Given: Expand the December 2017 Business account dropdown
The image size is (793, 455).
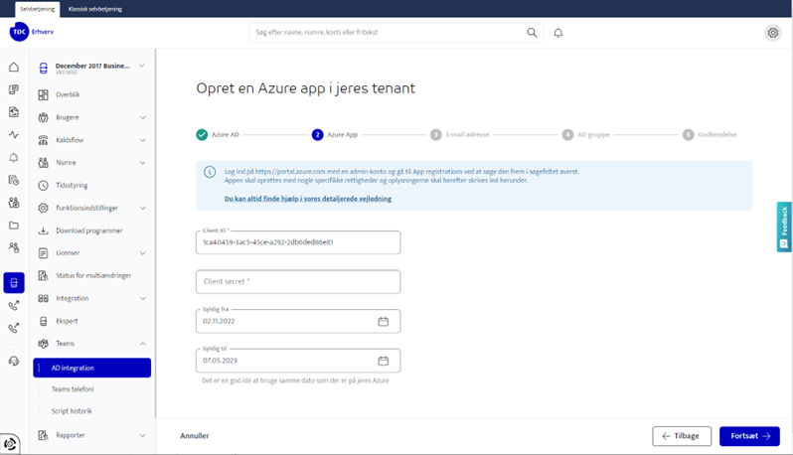Looking at the screenshot, I should pos(142,66).
